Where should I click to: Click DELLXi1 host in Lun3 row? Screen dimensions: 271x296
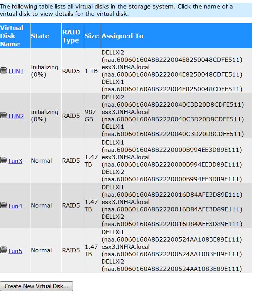click(x=113, y=143)
